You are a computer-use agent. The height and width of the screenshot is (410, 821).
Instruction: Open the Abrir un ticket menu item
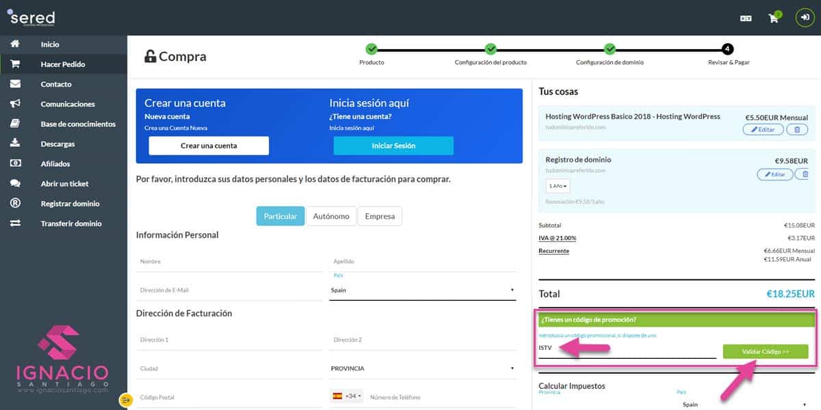point(64,183)
